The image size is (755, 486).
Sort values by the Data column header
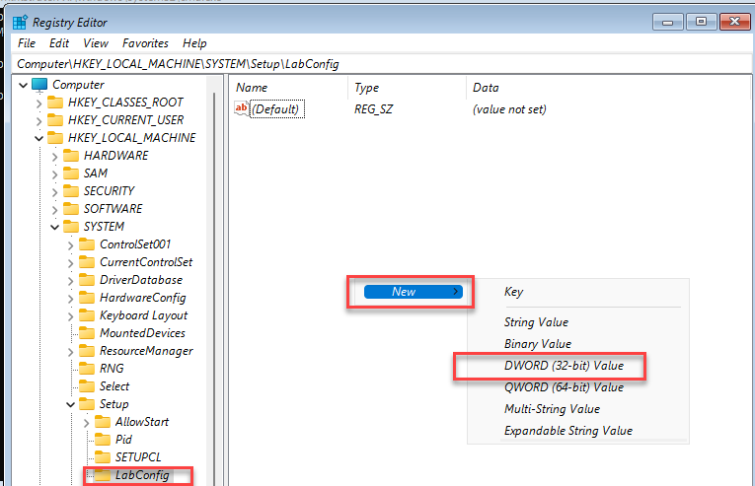pyautogui.click(x=609, y=88)
